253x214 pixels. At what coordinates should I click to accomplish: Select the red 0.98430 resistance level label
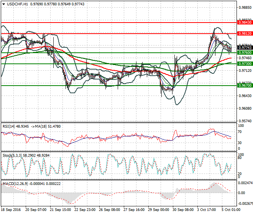(245, 23)
